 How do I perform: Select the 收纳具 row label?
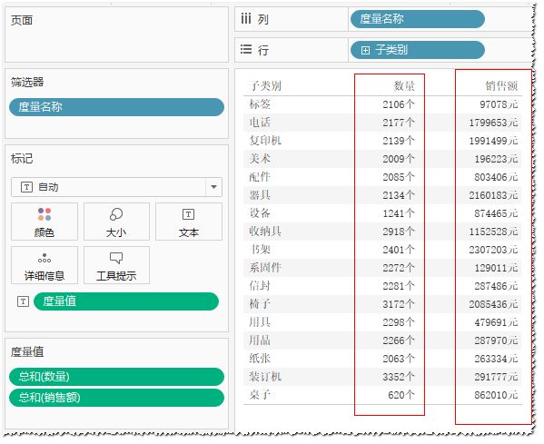click(265, 232)
